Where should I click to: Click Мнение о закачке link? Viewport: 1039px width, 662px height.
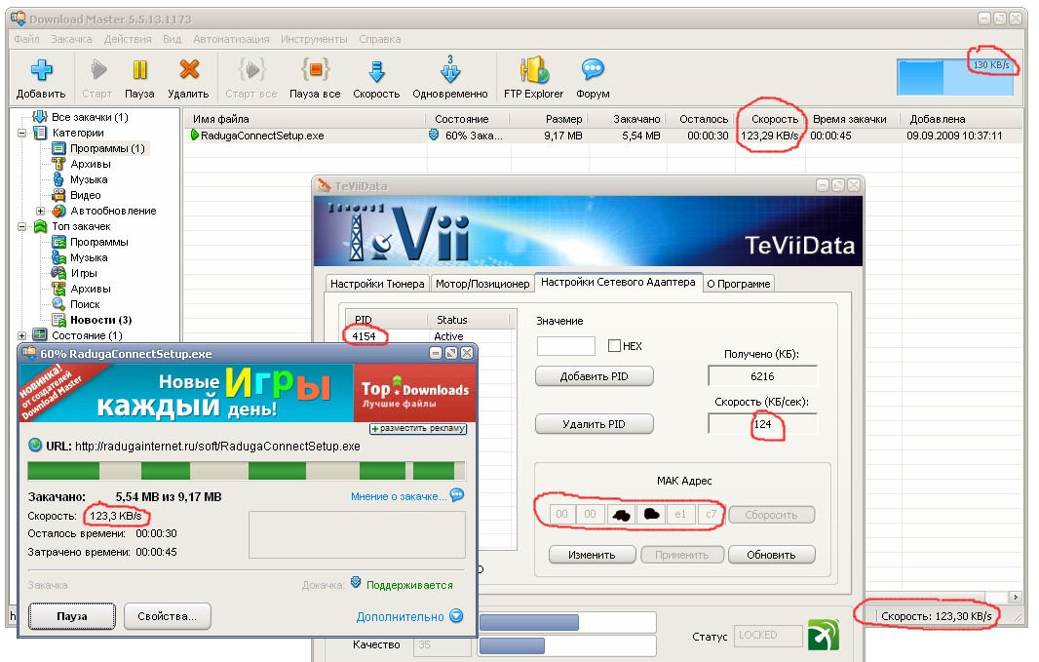[400, 496]
